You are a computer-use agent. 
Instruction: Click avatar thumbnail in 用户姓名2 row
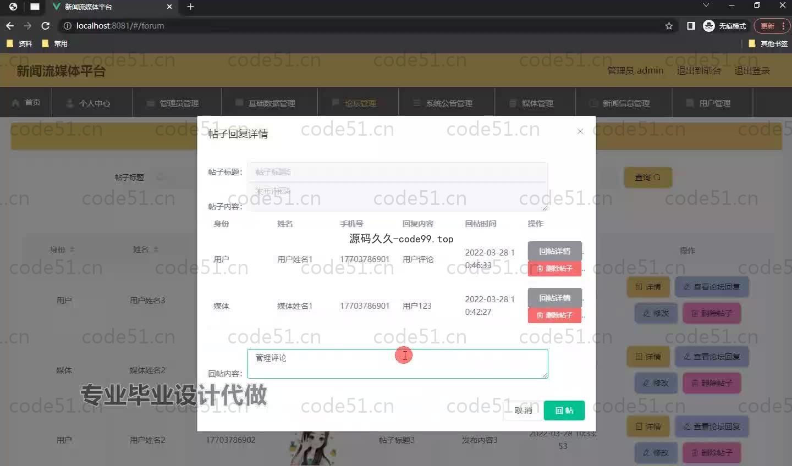tap(313, 448)
